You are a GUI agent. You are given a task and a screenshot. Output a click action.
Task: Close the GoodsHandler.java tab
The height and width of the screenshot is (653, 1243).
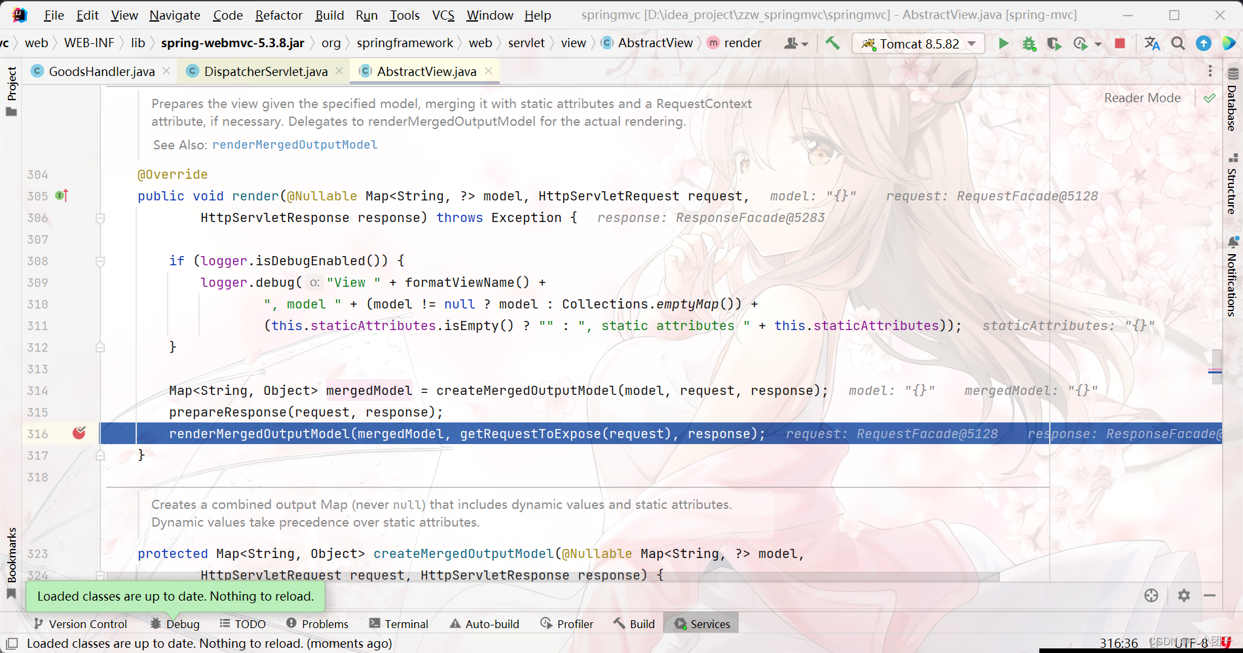pyautogui.click(x=166, y=71)
